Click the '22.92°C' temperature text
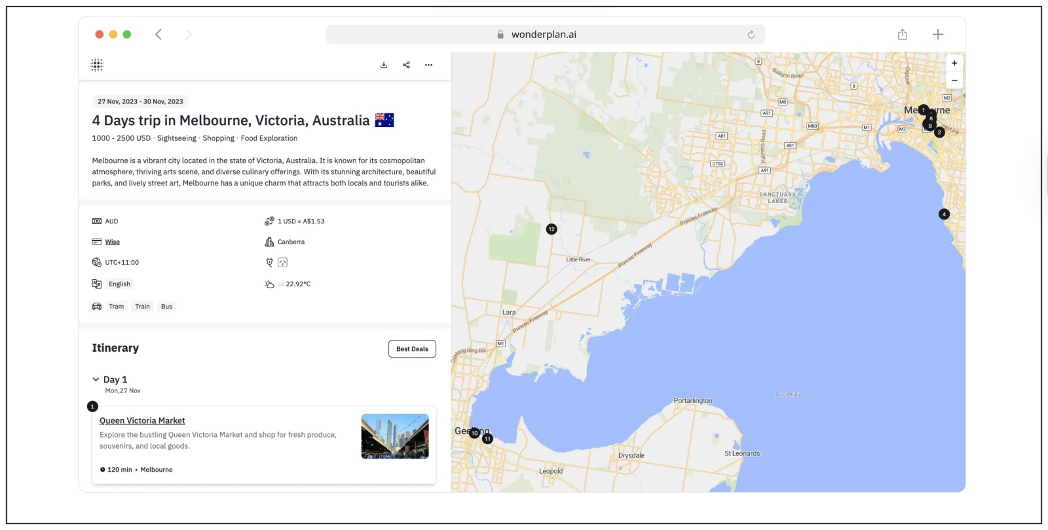The width and height of the screenshot is (1048, 530). point(298,284)
